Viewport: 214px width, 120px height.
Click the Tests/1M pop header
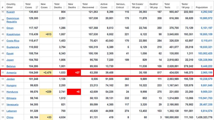(187, 6)
